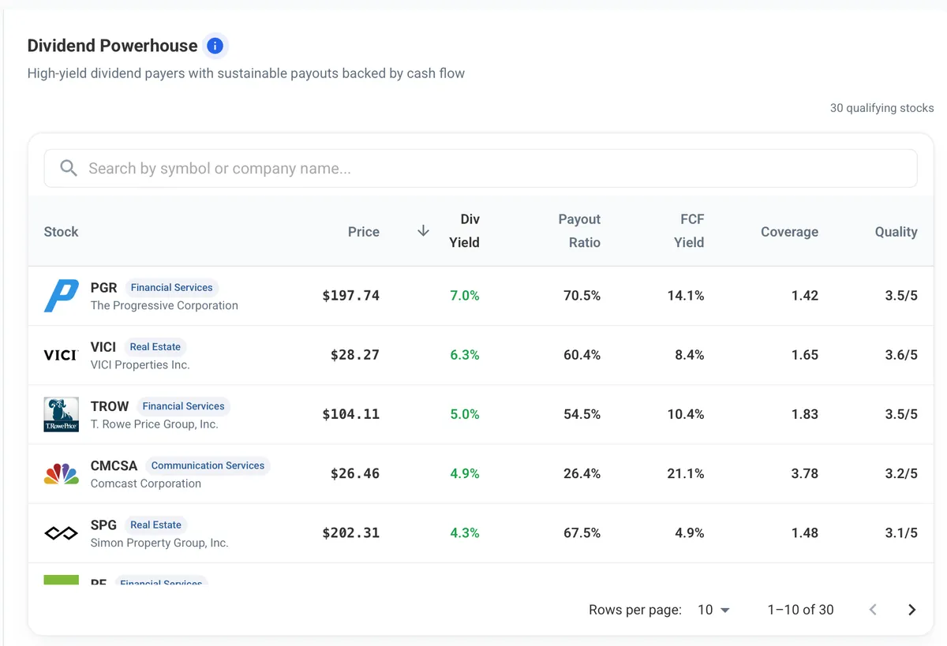The width and height of the screenshot is (947, 646).
Task: Click the Simon Property Group logo
Action: [x=62, y=533]
